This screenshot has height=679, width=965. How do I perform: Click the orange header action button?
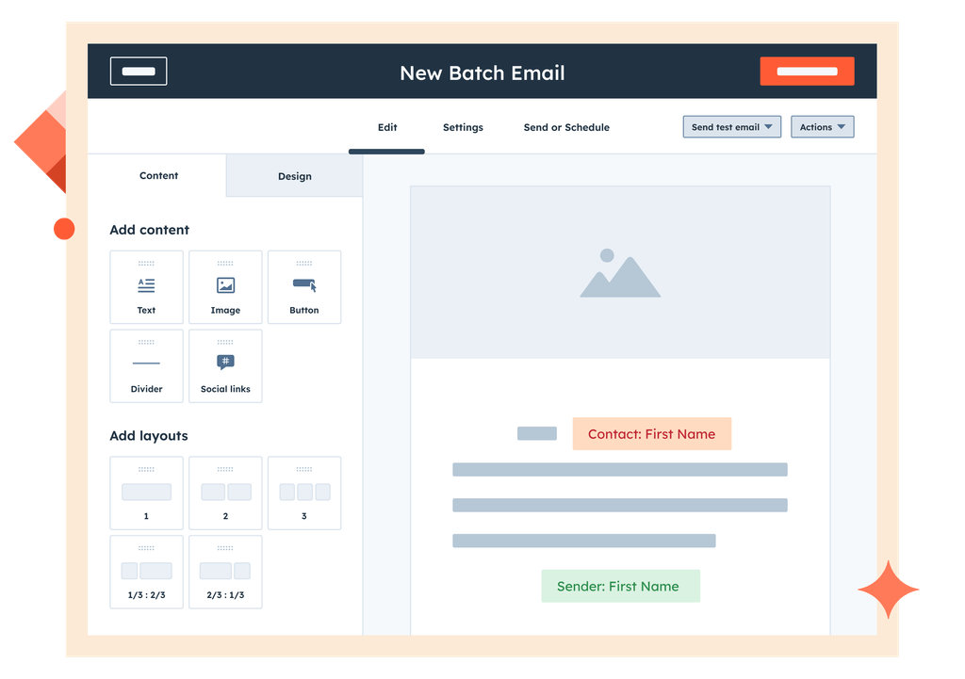tap(807, 71)
